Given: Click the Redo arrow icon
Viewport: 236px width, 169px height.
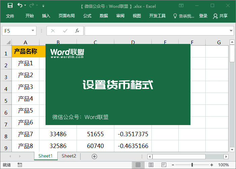Looking at the screenshot, I should click(x=31, y=5).
